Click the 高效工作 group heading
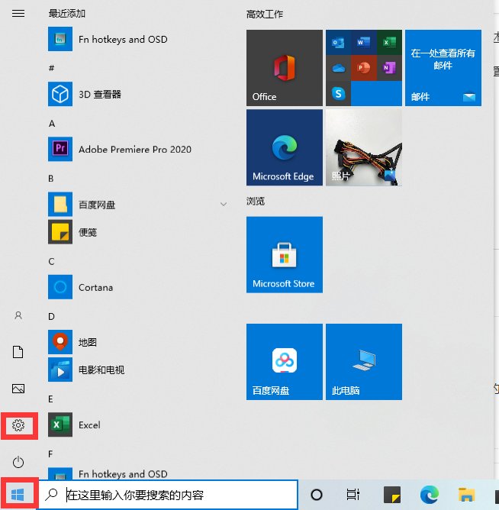The height and width of the screenshot is (510, 499). point(265,15)
